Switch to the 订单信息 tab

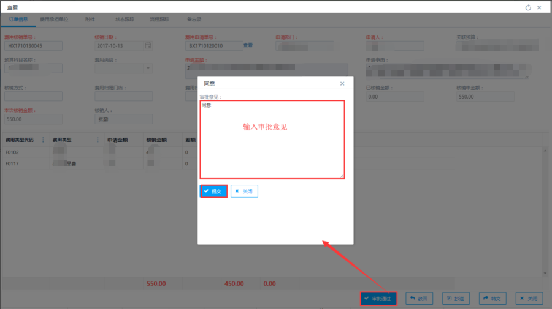(x=18, y=20)
